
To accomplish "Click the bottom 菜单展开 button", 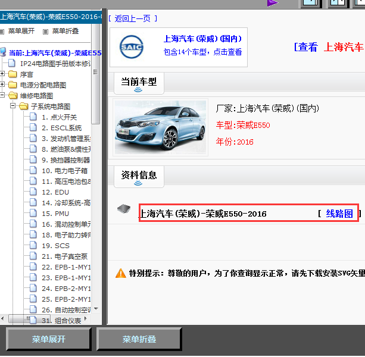I will tap(49, 339).
